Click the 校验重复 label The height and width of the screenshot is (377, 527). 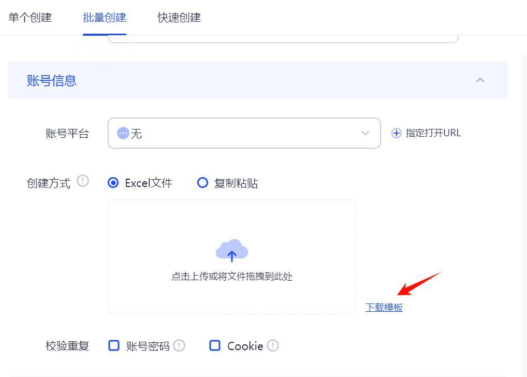[x=67, y=346]
